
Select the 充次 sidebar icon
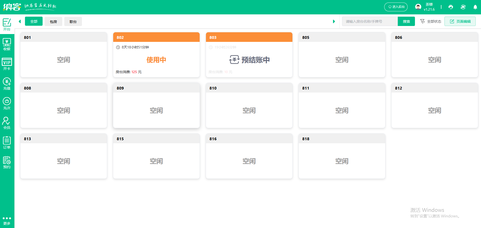point(7,103)
